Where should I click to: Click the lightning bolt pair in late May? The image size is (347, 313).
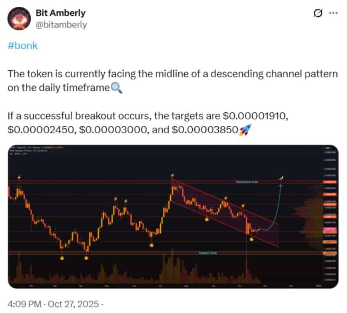coord(121,199)
